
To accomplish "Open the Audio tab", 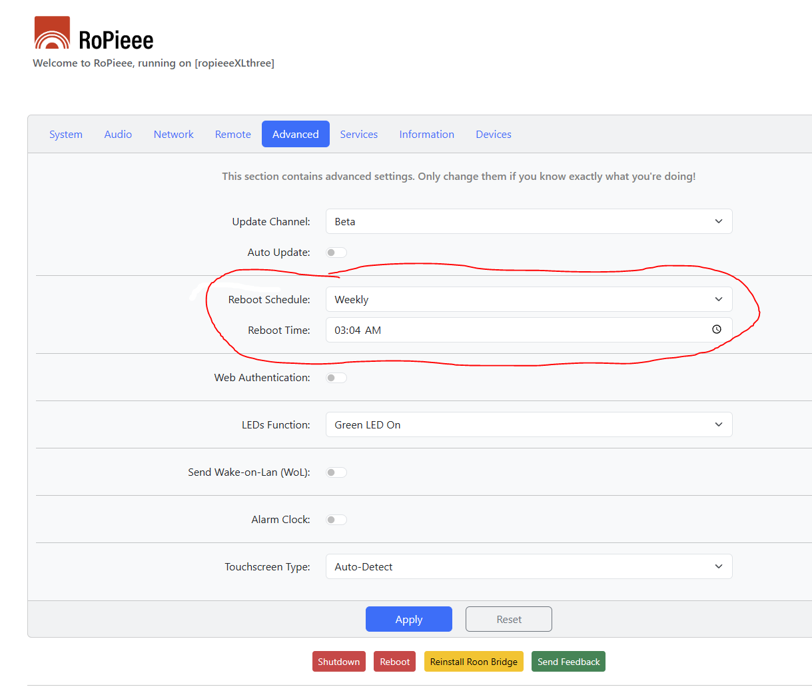I will [x=118, y=134].
